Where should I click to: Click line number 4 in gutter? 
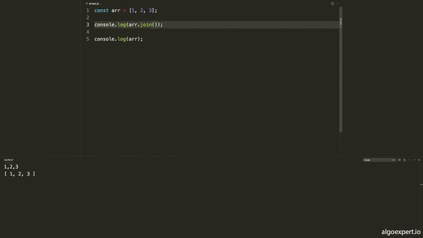[x=88, y=32]
